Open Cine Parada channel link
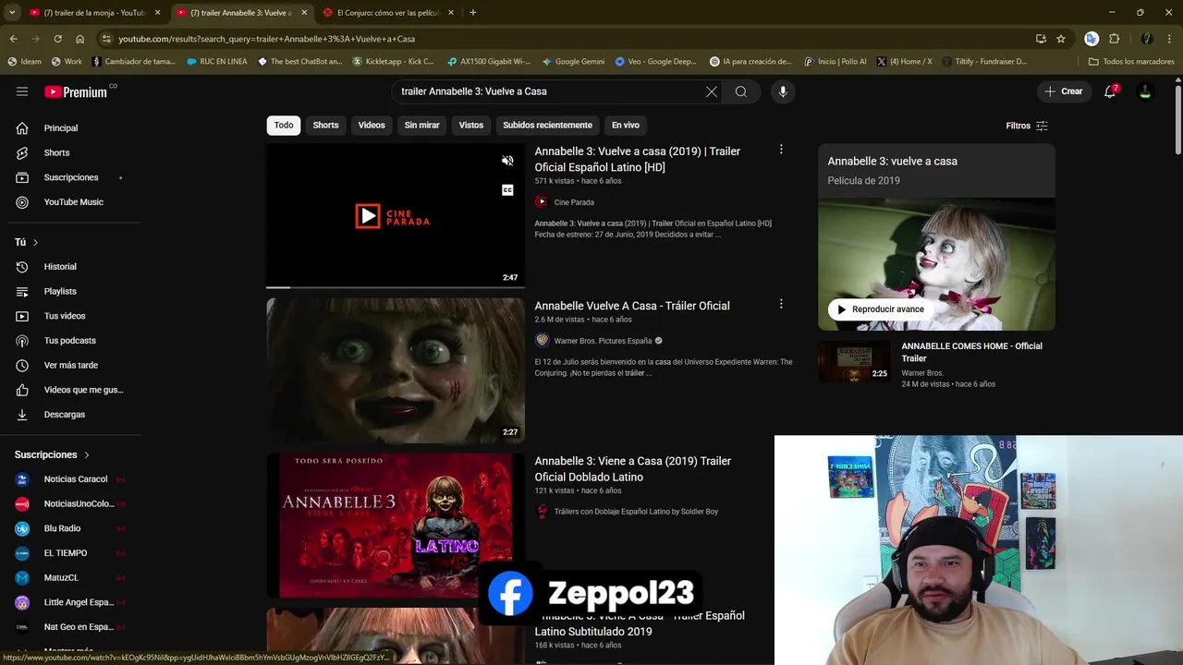Screen dimensions: 1183x665 click(574, 202)
